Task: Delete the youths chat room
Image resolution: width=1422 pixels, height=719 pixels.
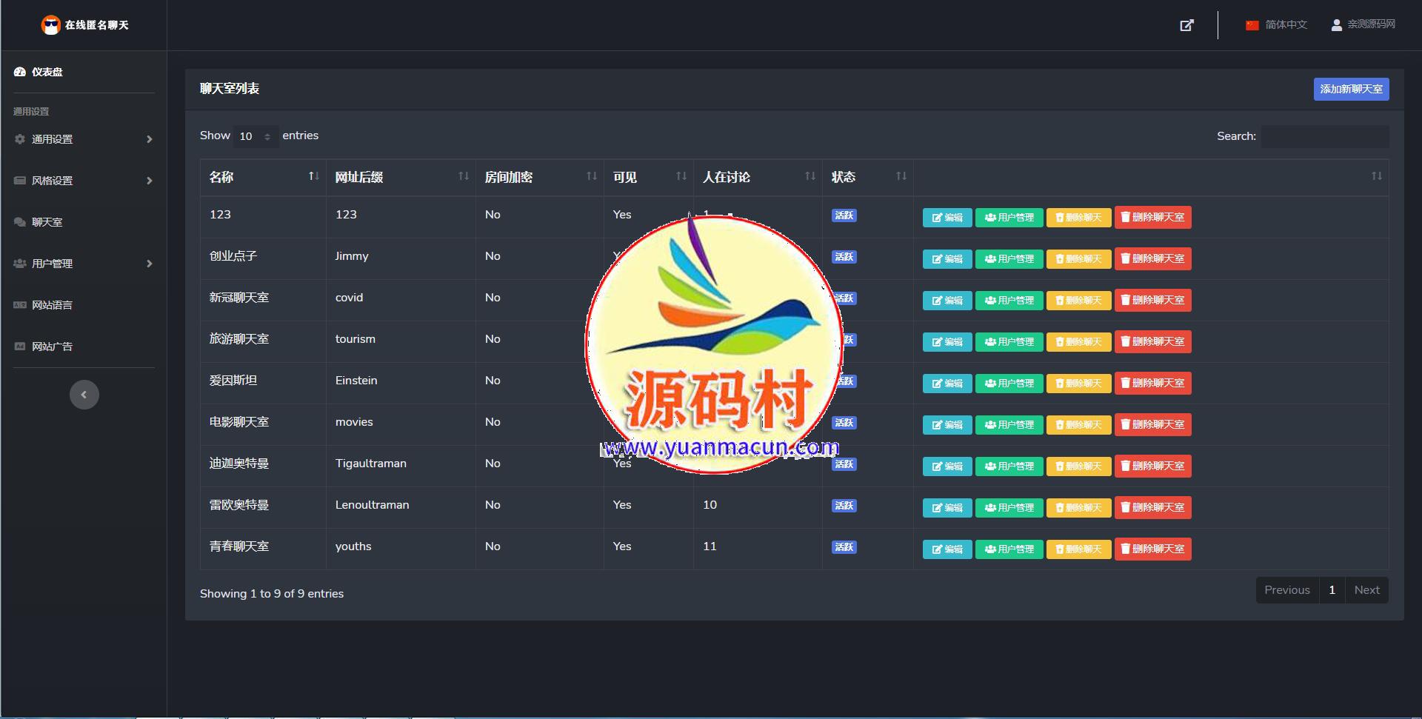Action: pos(1152,549)
